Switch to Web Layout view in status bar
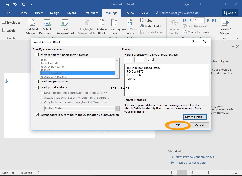This screenshot has width=242, height=176. coord(191,173)
